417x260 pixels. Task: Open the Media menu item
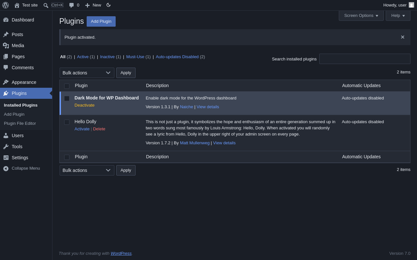pyautogui.click(x=26, y=45)
